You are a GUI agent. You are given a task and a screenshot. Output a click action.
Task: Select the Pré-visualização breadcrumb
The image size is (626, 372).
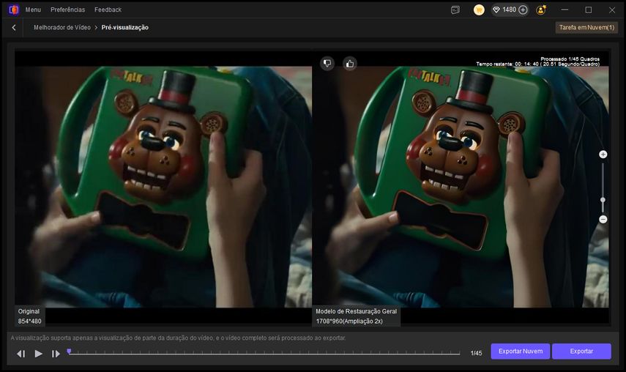point(125,28)
